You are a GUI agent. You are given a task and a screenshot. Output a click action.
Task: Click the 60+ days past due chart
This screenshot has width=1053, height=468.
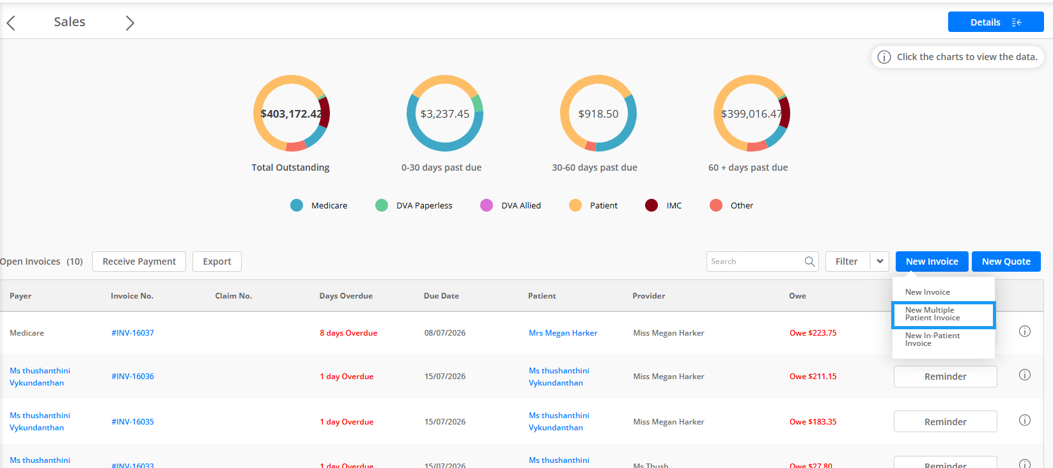[x=752, y=113]
